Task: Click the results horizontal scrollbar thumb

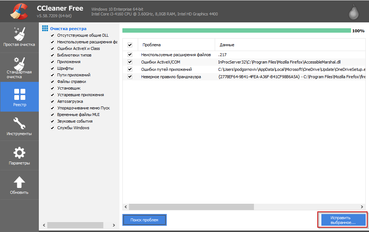Action: point(191,207)
